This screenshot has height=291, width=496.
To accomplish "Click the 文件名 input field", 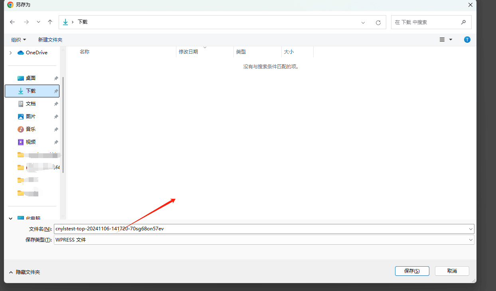I will (261, 229).
